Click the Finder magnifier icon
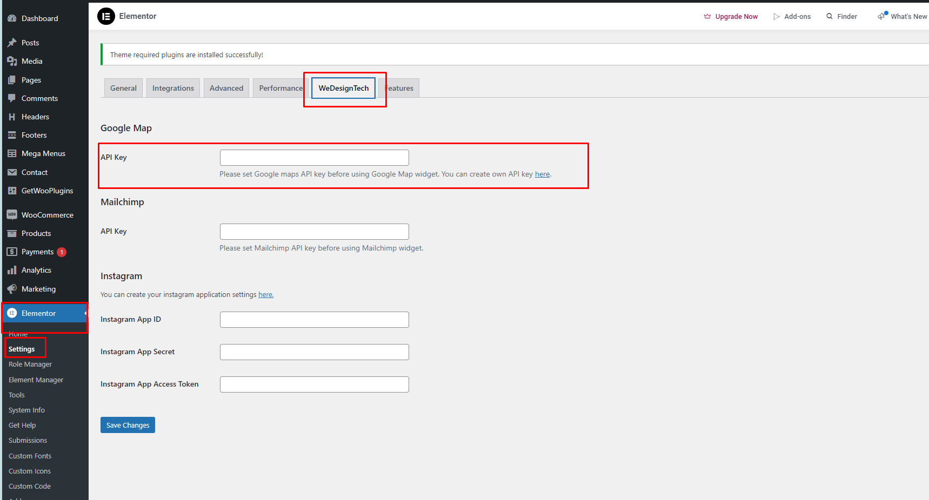The height and width of the screenshot is (500, 929). [x=830, y=16]
